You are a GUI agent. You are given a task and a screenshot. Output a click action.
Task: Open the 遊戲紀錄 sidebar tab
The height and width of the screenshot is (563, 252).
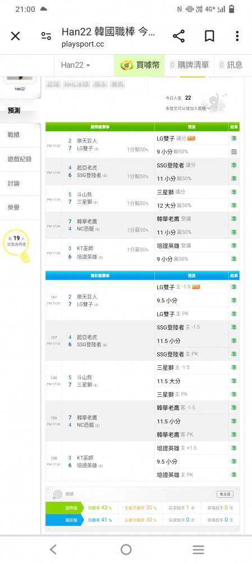(20, 159)
